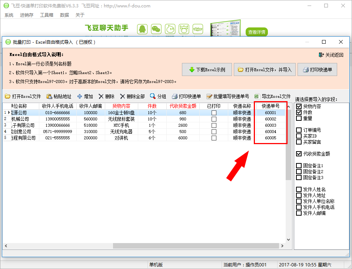
Task: Select the cell with tracking number 60003
Action: coord(271,125)
